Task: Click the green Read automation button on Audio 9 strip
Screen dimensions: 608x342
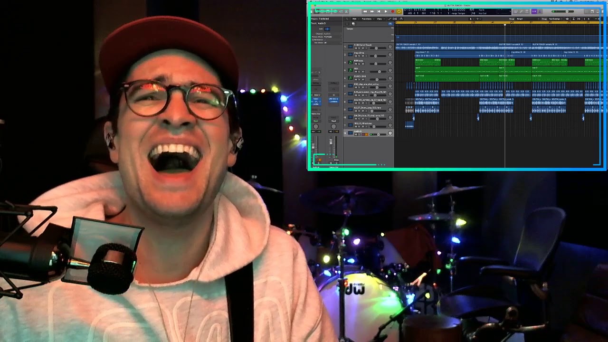Action: click(x=315, y=121)
